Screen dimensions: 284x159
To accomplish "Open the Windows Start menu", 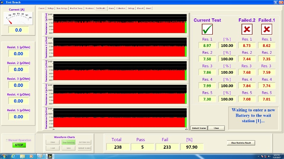I will [4, 156].
